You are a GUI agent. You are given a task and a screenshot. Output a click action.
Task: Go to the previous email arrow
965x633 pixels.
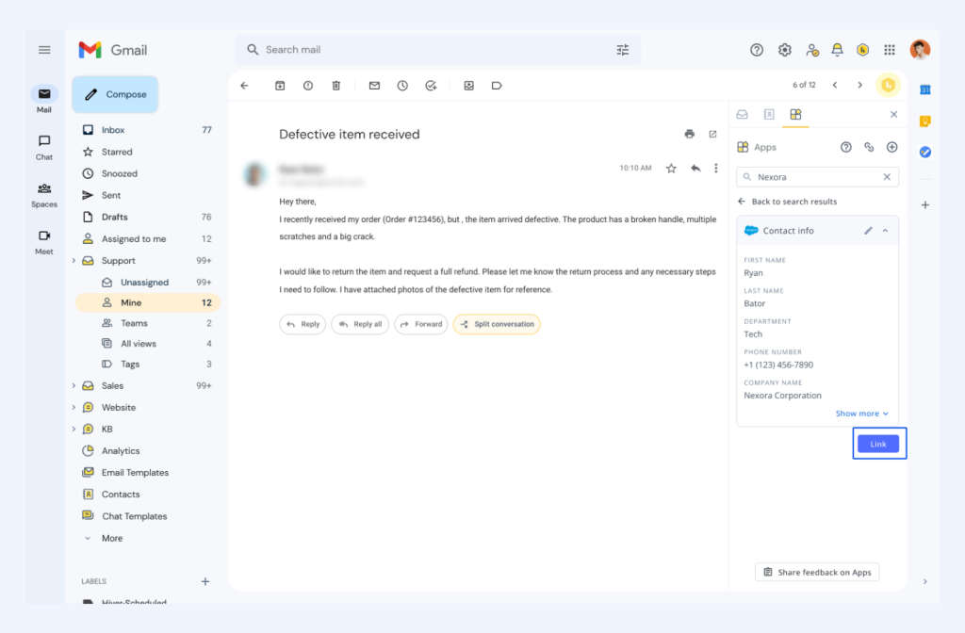click(x=835, y=85)
